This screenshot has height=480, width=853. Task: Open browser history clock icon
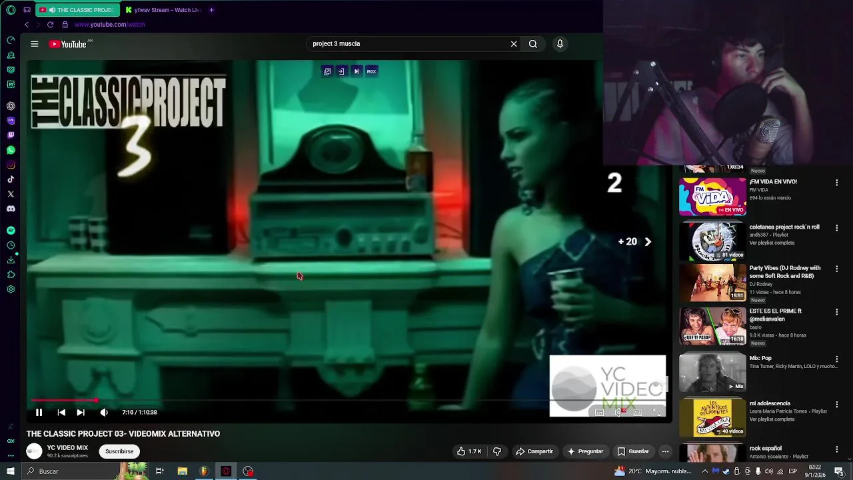[11, 245]
